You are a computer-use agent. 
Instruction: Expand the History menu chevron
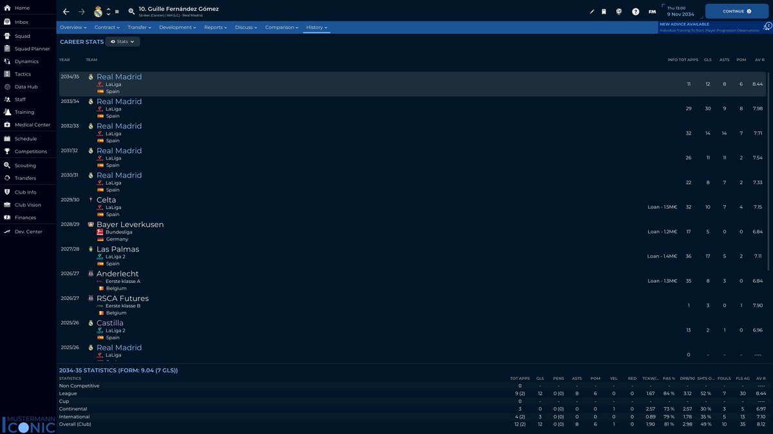(x=325, y=27)
